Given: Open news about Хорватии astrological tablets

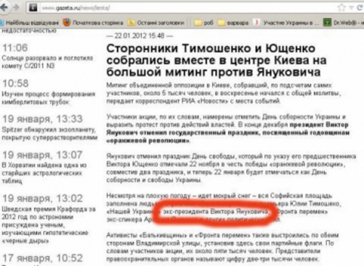Looking at the screenshot, I should point(44,173).
